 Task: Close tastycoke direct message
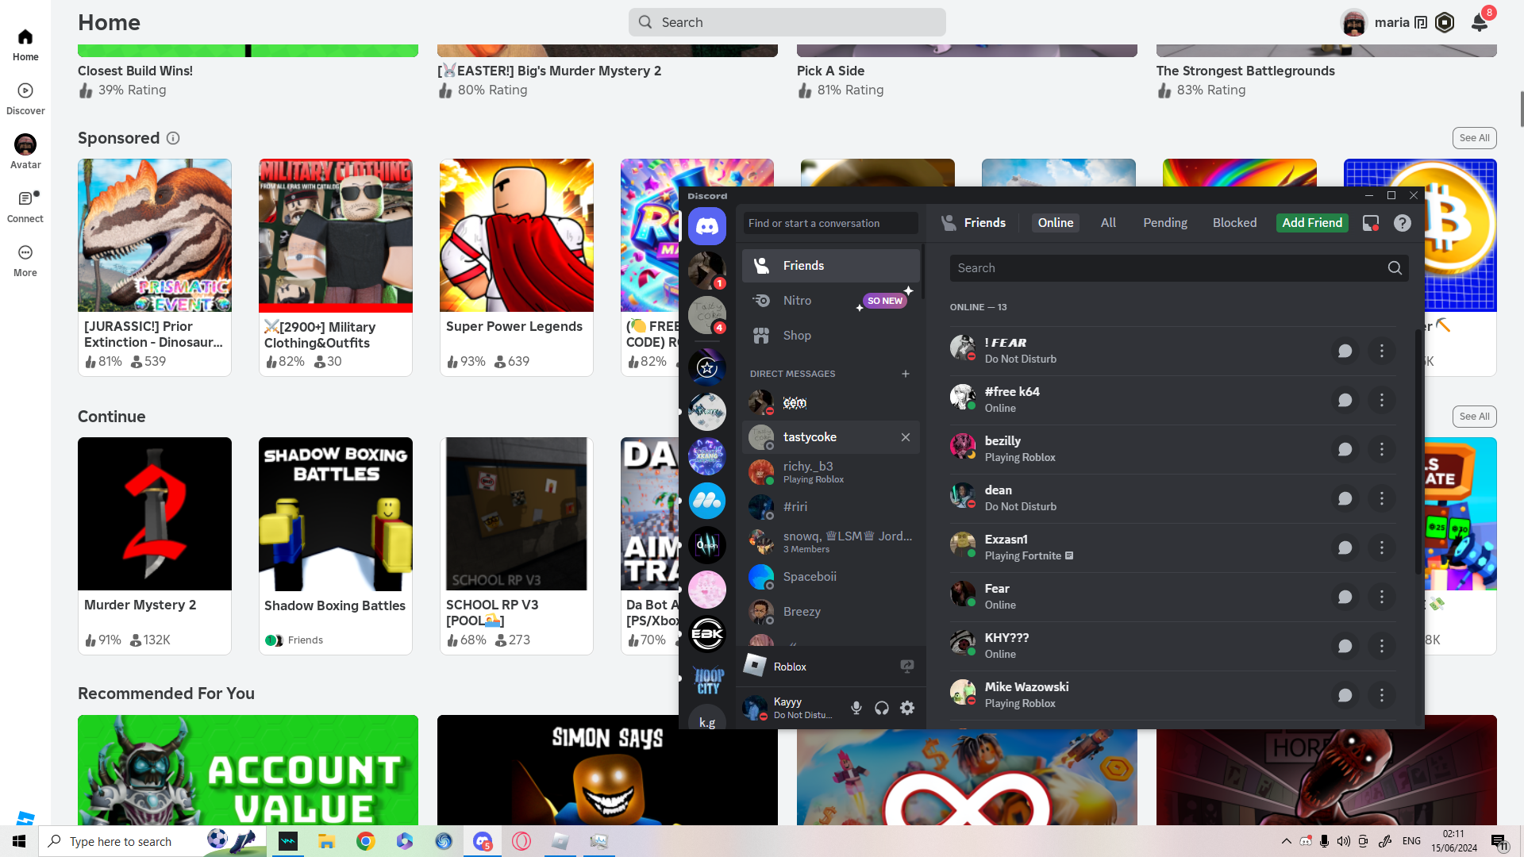point(905,437)
